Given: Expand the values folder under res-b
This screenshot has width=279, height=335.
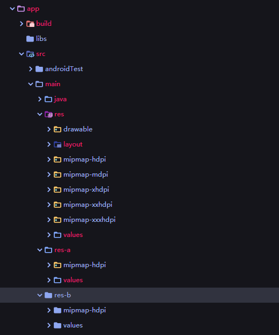Looking at the screenshot, I should click(49, 325).
